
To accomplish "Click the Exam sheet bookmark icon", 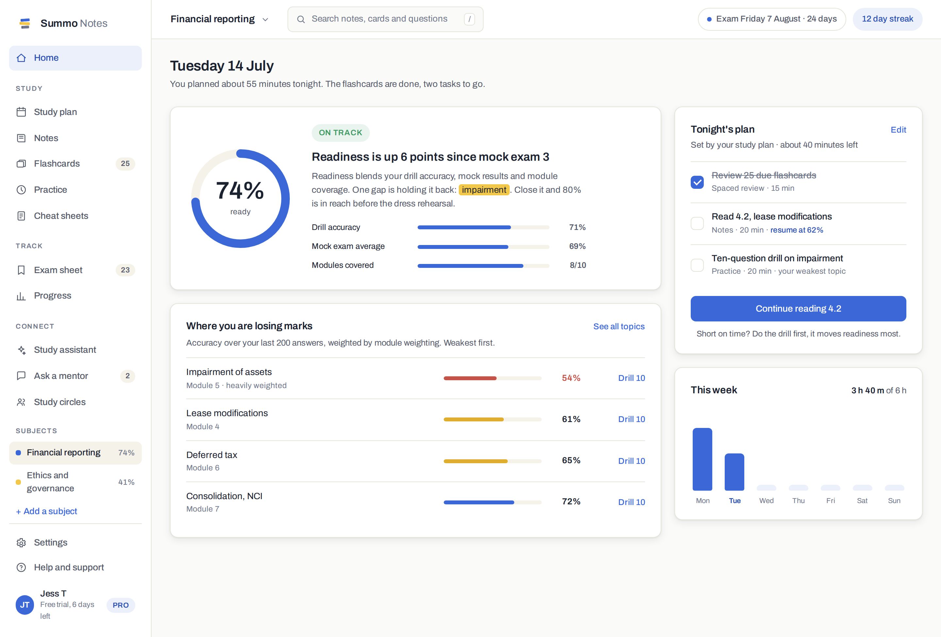I will point(22,270).
